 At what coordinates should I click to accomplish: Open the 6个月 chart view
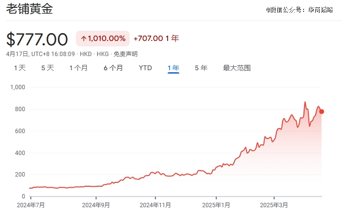tap(113, 68)
